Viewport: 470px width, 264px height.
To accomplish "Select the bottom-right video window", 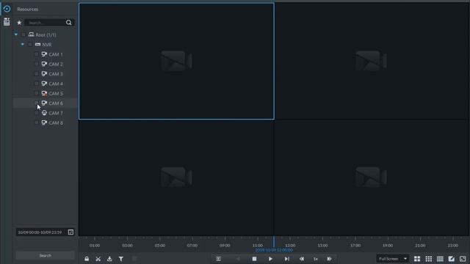I will coord(372,177).
